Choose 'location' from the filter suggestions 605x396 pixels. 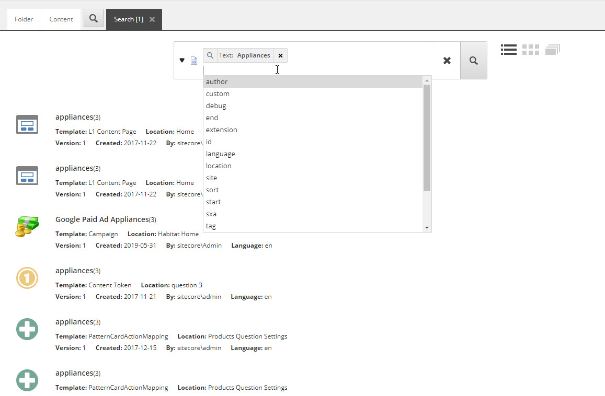click(313, 166)
